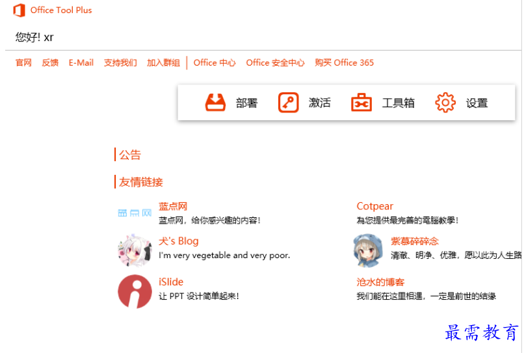Image resolution: width=524 pixels, height=353 pixels.
Task: Click the 购买 Office 365 link
Action: [344, 63]
